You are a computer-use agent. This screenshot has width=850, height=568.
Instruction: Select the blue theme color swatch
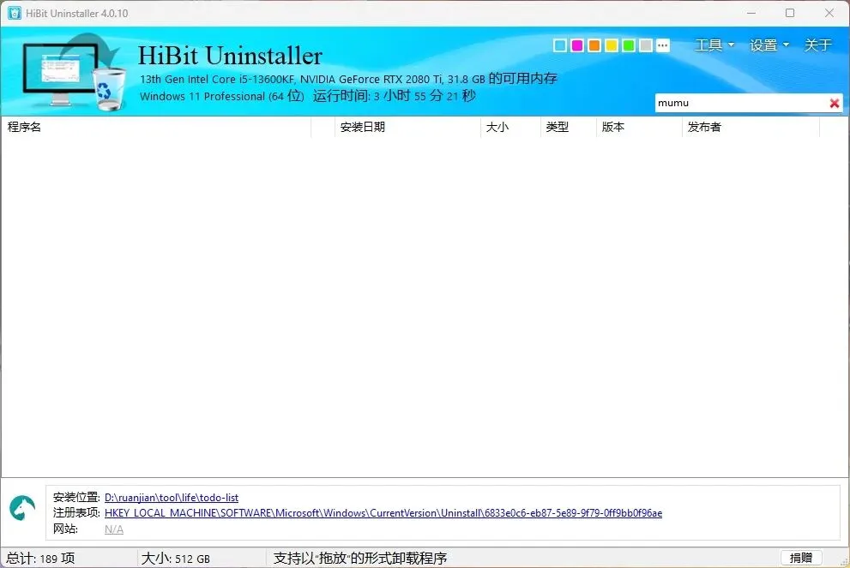(560, 45)
